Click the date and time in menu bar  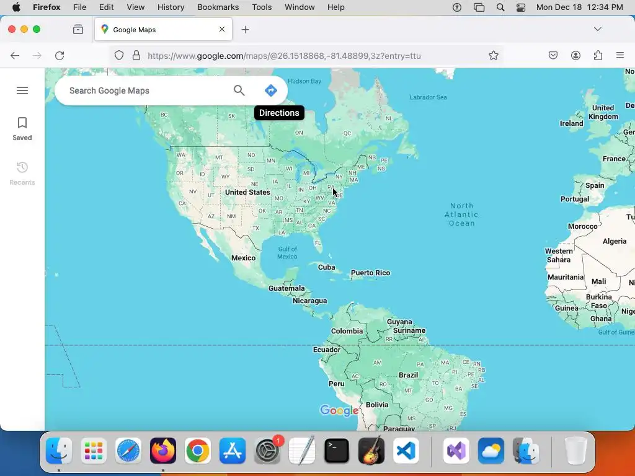coord(580,7)
